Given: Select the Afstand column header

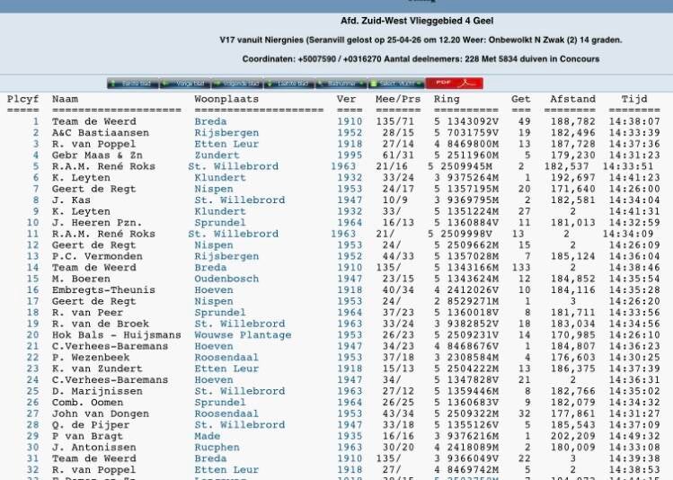Looking at the screenshot, I should click(573, 99).
